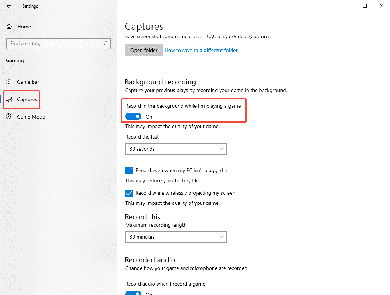Open the Home icon in sidebar
390x295 pixels.
coord(9,27)
